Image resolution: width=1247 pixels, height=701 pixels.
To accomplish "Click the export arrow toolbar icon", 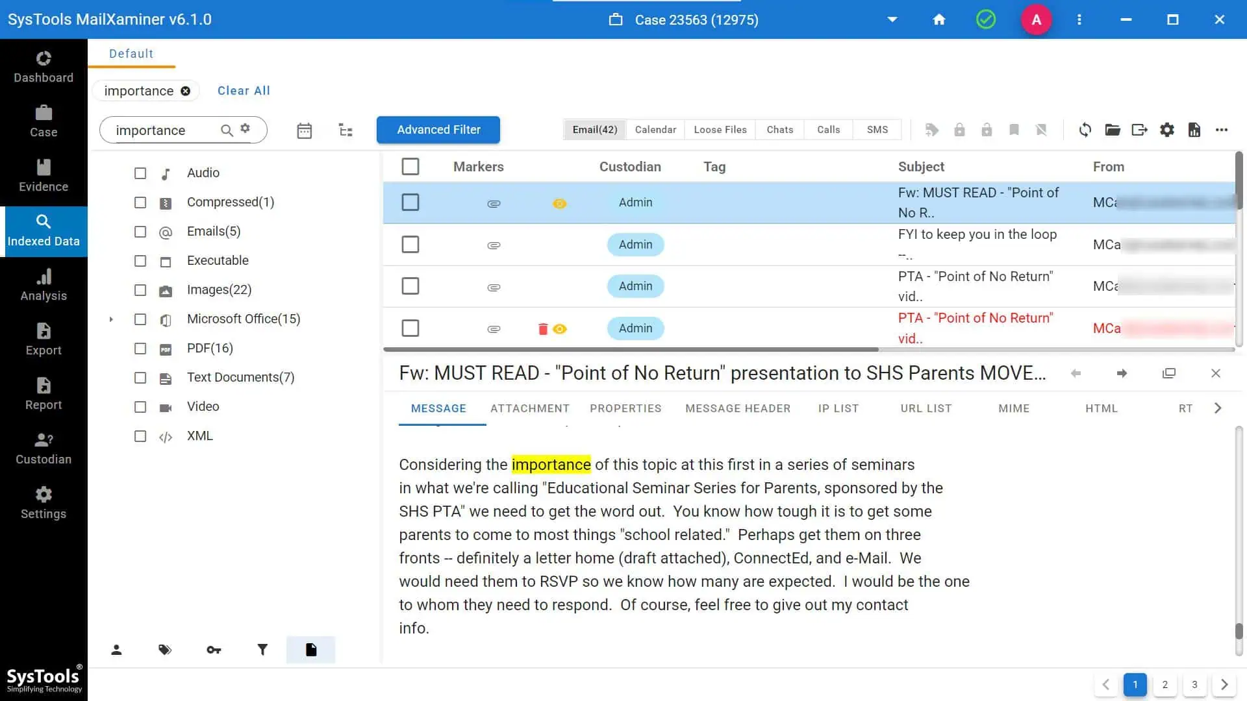I will click(1140, 130).
